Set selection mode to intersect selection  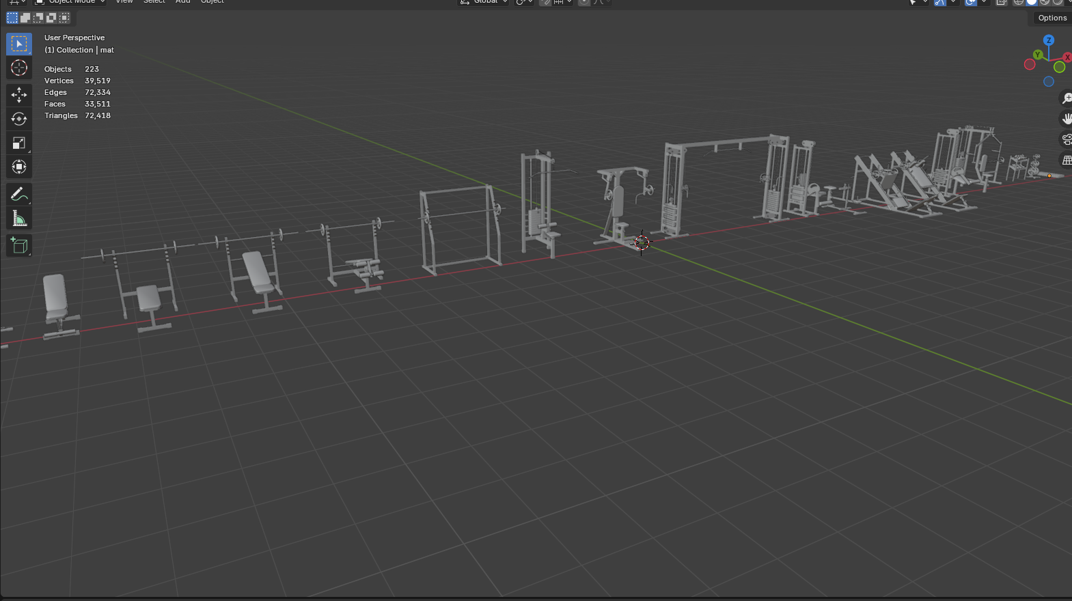click(x=64, y=18)
